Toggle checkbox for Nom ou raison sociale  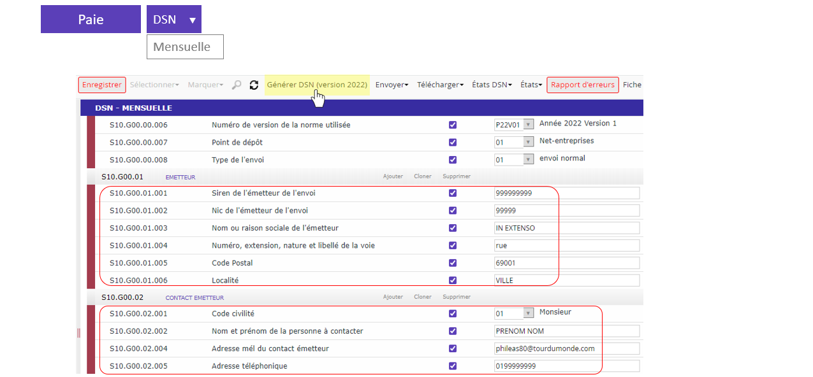pyautogui.click(x=453, y=227)
